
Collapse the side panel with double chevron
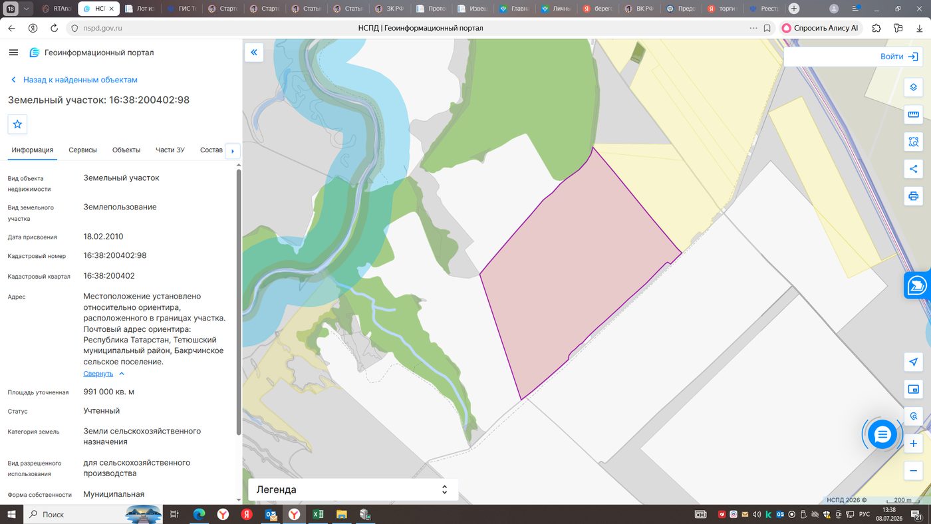pyautogui.click(x=254, y=53)
